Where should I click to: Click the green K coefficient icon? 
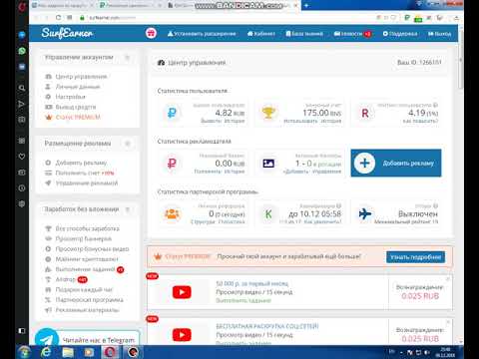(x=268, y=214)
